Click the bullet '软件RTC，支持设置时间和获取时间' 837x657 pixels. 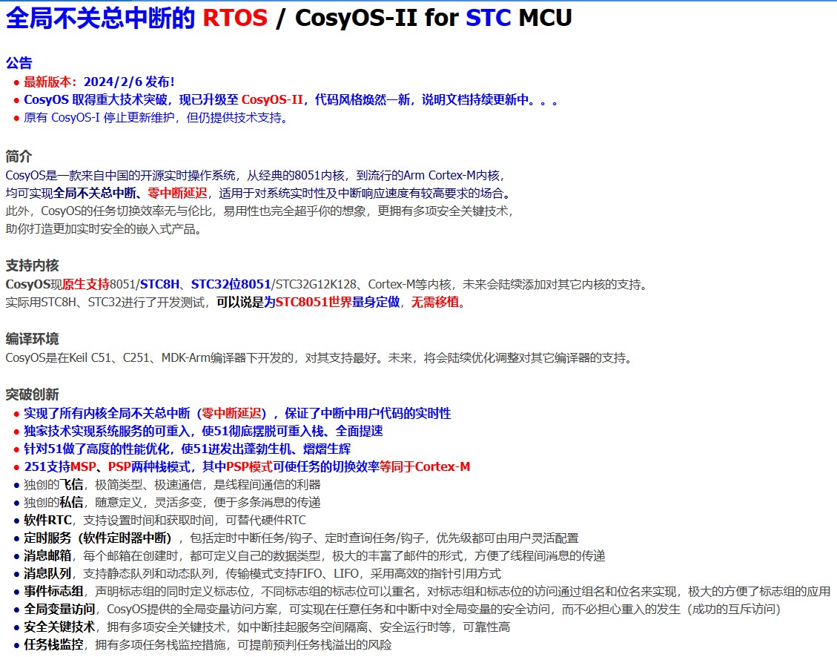pyautogui.click(x=165, y=520)
